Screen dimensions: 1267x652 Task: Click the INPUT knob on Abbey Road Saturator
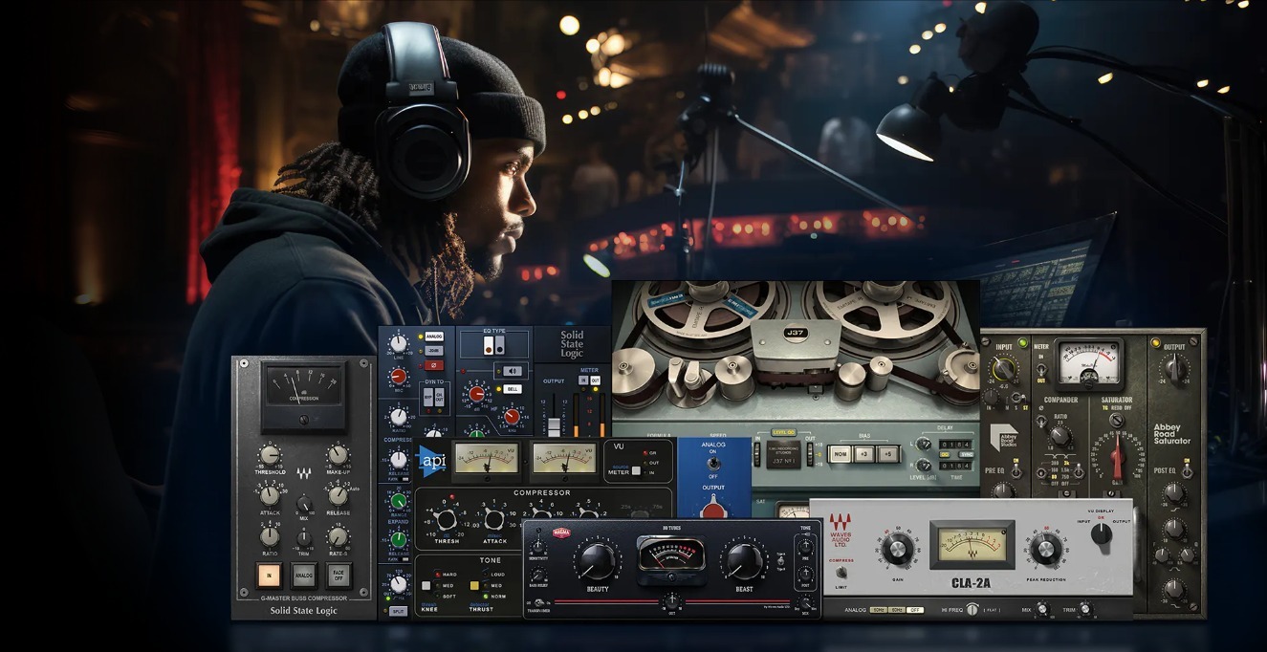click(x=1004, y=370)
